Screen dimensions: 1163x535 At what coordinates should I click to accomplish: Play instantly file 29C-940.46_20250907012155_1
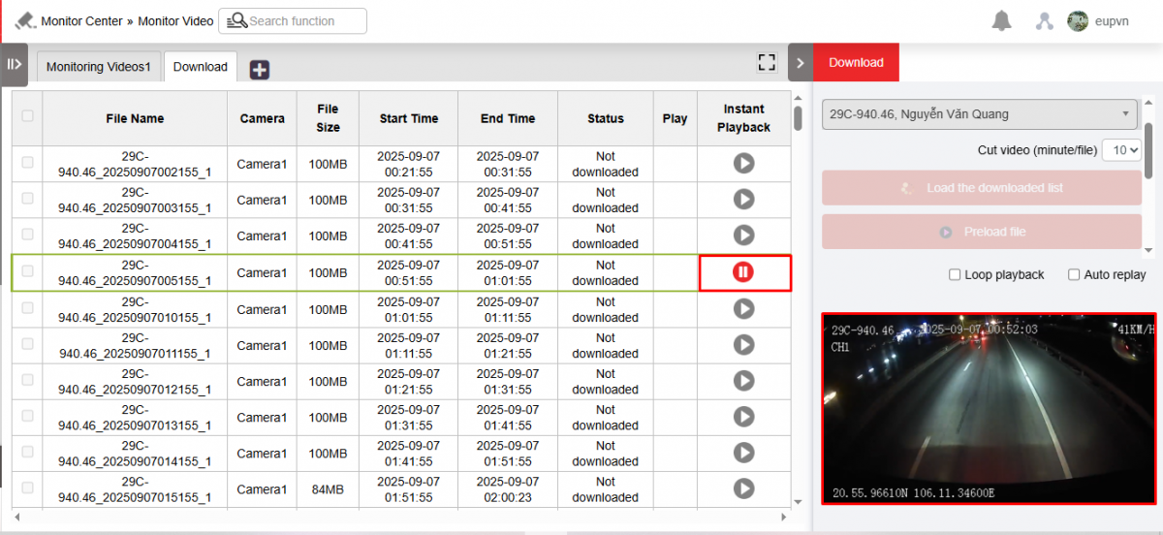(743, 380)
